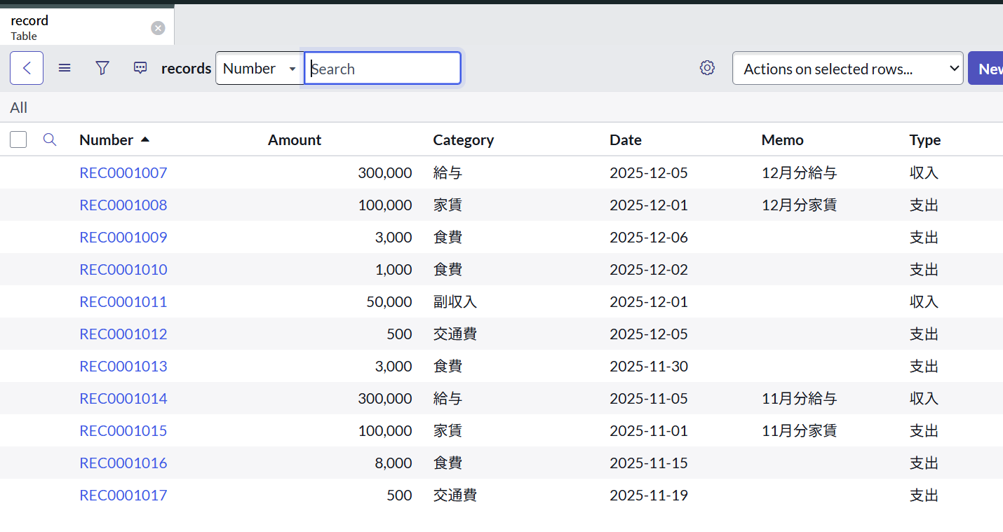This screenshot has width=1003, height=532.
Task: Click into the Search input box
Action: pos(383,69)
